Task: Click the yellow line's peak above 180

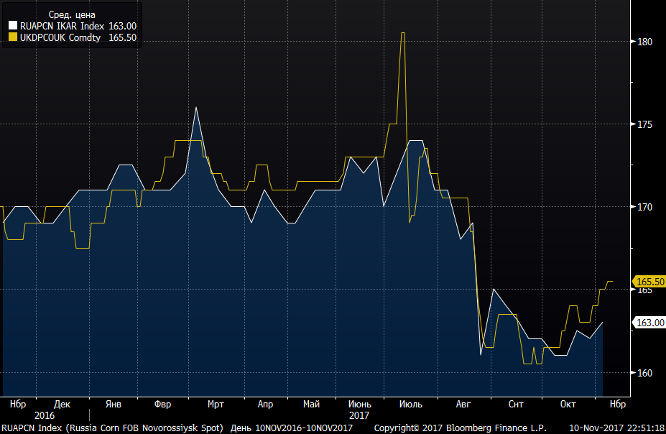Action: (x=402, y=33)
